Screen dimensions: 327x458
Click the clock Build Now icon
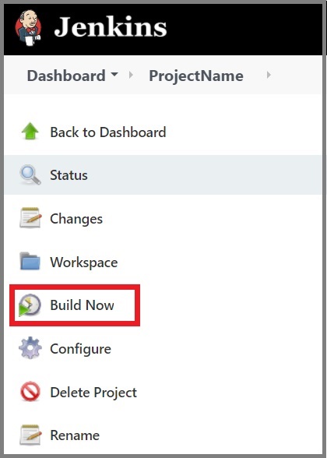[30, 305]
